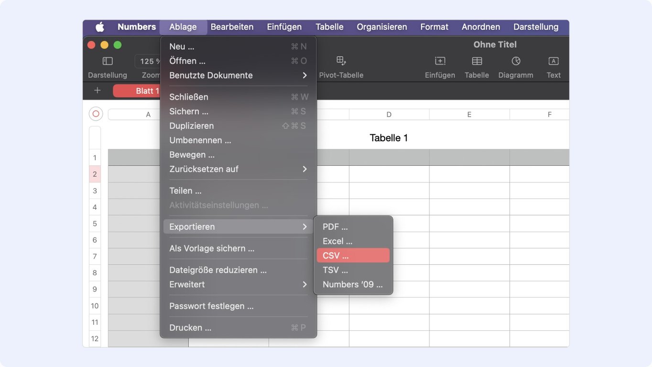Screen dimensions: 652x367
Task: Expand the Erweitert submenu
Action: 238,284
